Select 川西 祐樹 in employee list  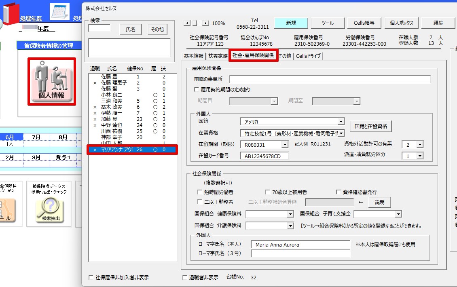[133, 131]
